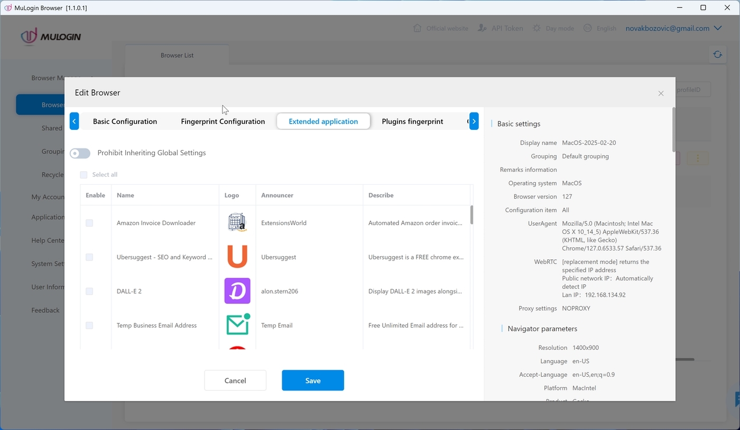Open the Plugins fingerprint tab

412,121
